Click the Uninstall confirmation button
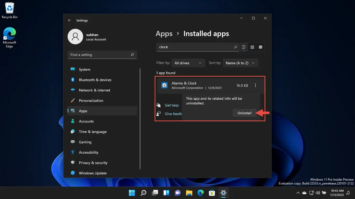 pyautogui.click(x=244, y=113)
